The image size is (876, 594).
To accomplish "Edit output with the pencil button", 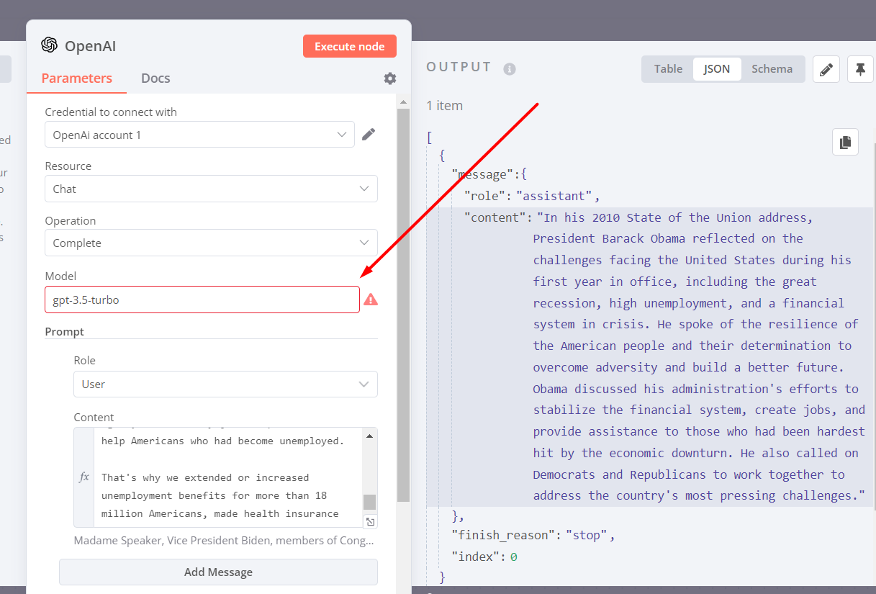I will pos(826,69).
